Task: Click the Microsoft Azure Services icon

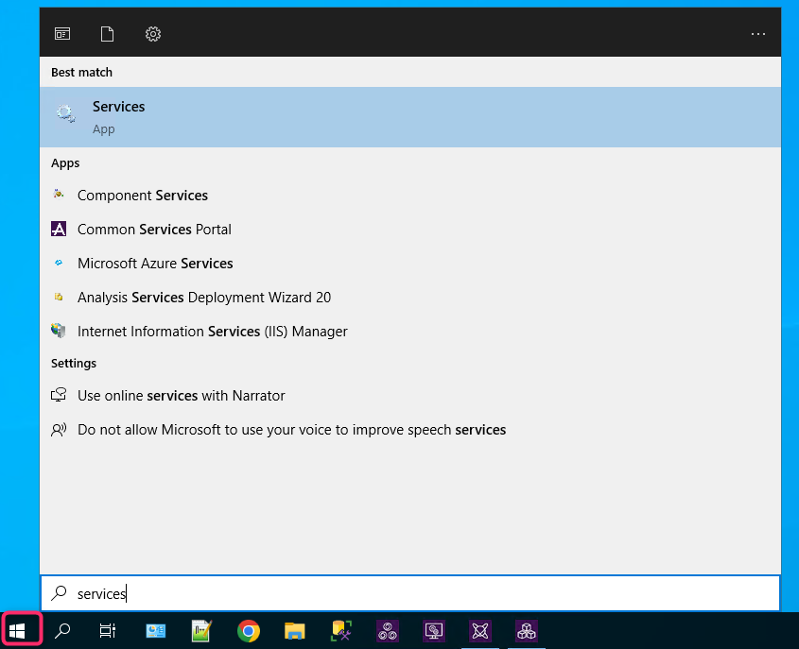Action: pyautogui.click(x=59, y=263)
